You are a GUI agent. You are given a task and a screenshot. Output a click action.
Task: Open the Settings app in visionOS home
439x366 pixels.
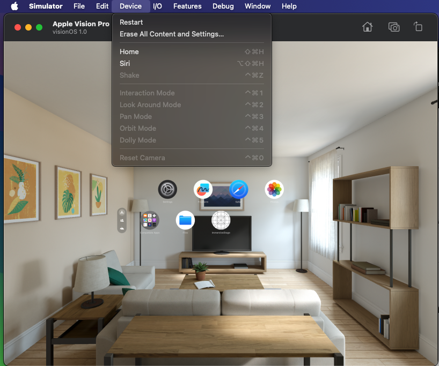tap(167, 189)
